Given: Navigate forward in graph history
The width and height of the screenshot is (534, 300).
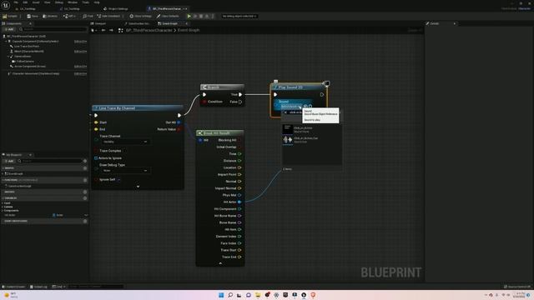Looking at the screenshot, I should (111, 30).
